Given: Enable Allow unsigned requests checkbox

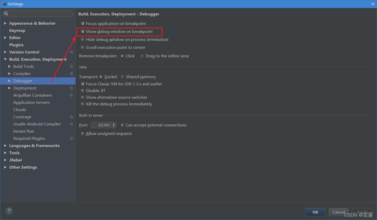Looking at the screenshot, I should pos(83,134).
